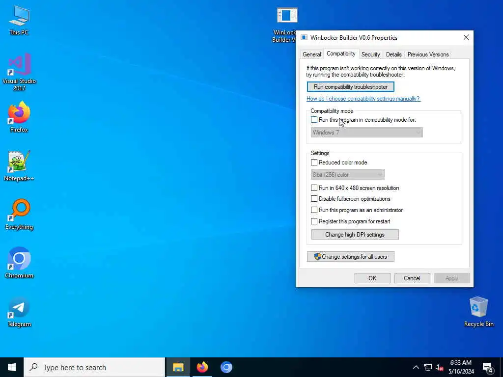This screenshot has width=503, height=377.
Task: Click Cancel in the Properties dialog
Action: 412,278
